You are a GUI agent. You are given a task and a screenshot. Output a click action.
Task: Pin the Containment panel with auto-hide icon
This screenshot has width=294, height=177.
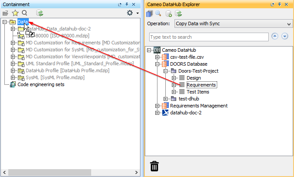127,4
